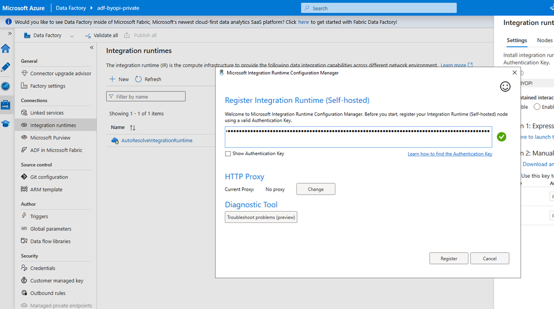This screenshot has width=554, height=309.
Task: Collapse the Manage side menu panel
Action: point(92,47)
